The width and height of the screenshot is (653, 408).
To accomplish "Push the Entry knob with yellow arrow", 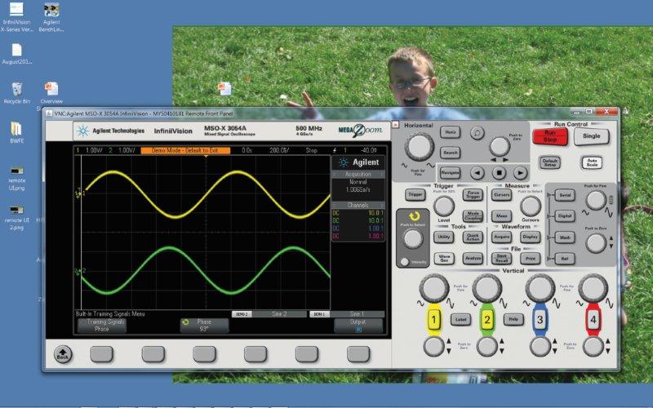I will [x=413, y=239].
